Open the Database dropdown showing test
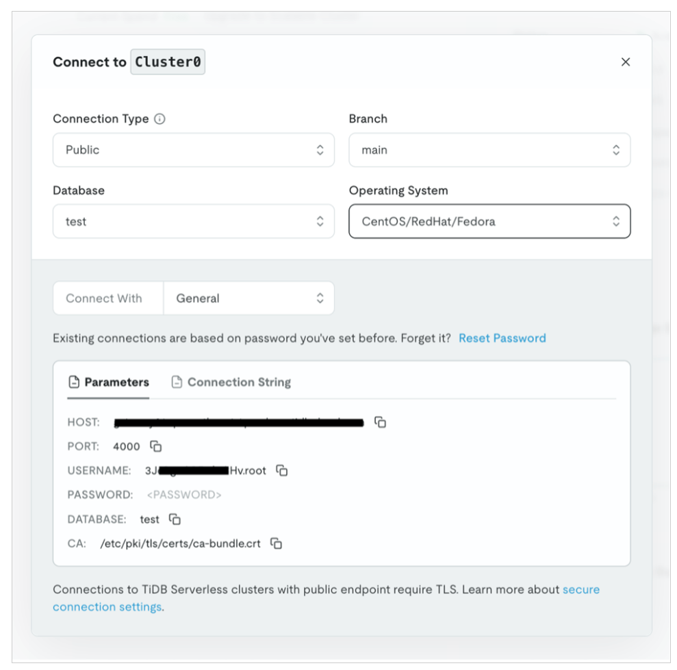 click(194, 222)
